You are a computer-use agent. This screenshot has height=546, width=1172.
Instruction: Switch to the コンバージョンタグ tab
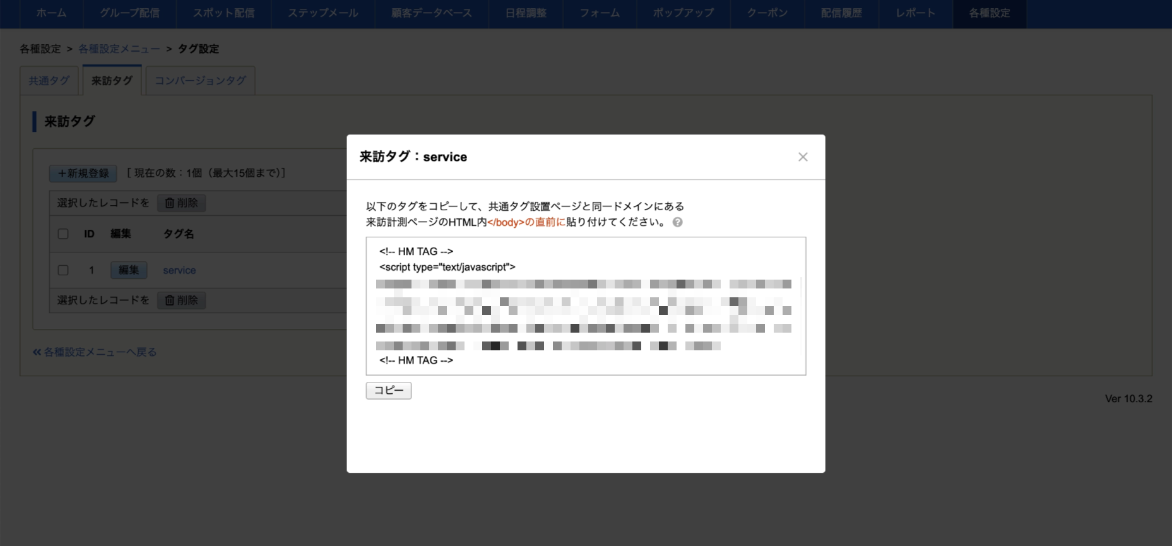(201, 81)
